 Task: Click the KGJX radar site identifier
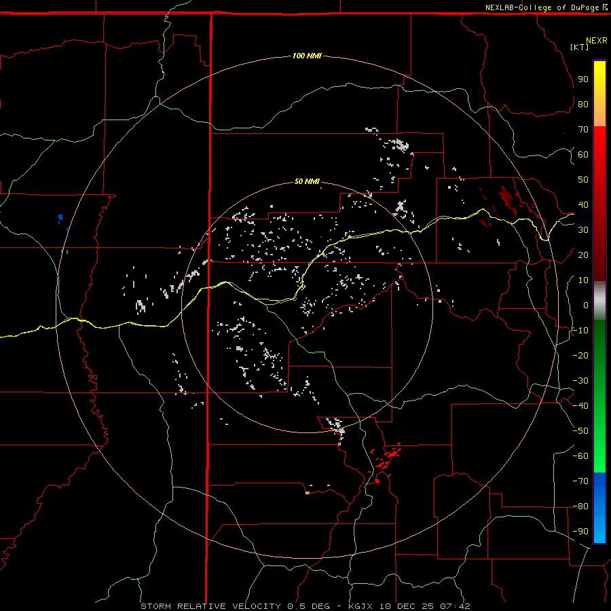point(360,606)
